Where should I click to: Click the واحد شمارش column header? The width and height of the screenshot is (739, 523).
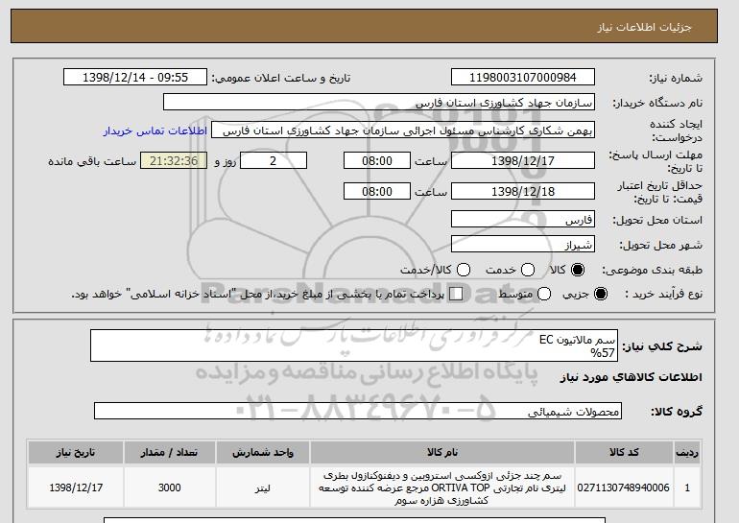click(263, 452)
